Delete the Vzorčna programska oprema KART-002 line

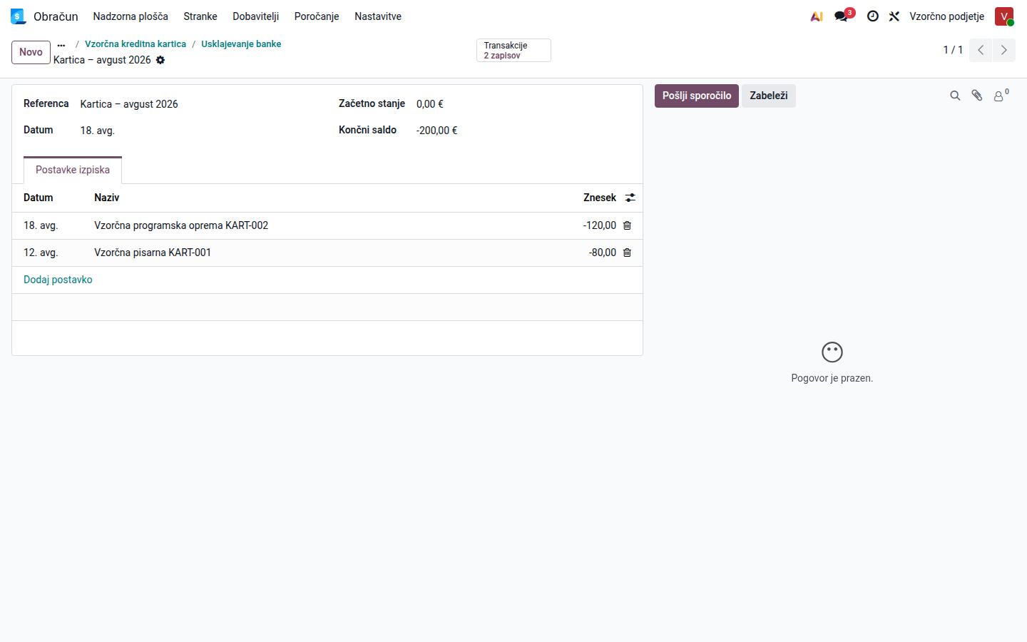(x=628, y=225)
